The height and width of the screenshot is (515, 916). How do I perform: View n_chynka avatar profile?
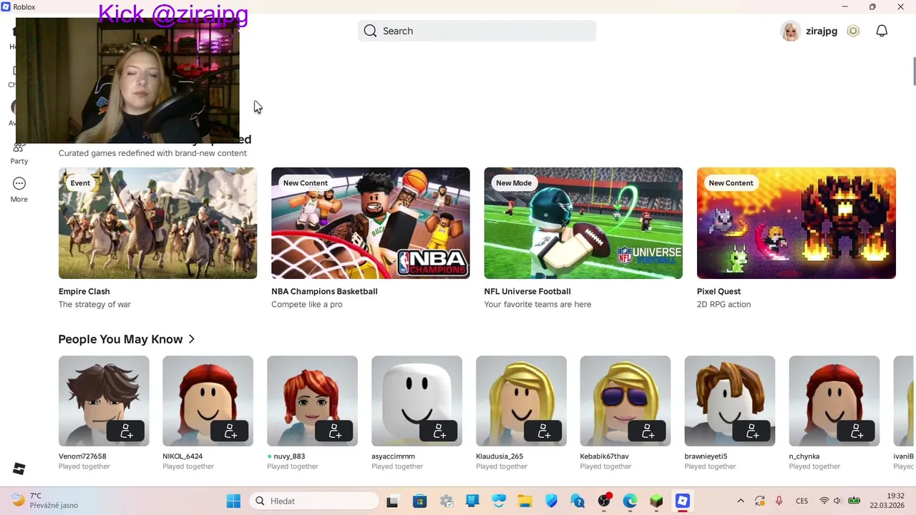click(x=834, y=401)
